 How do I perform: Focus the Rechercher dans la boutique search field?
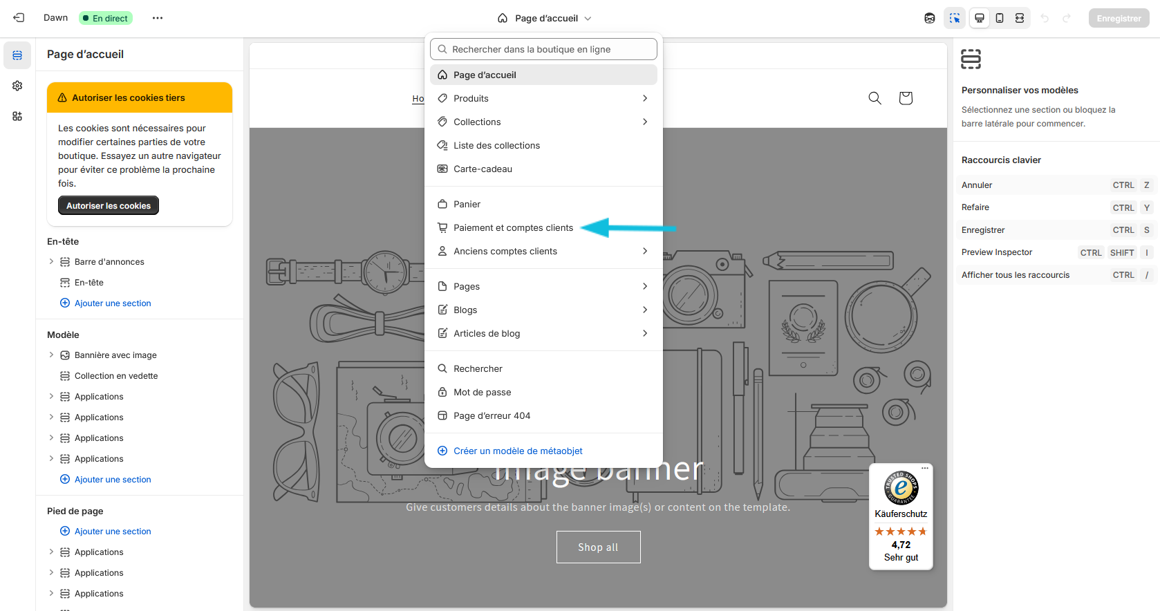(543, 49)
